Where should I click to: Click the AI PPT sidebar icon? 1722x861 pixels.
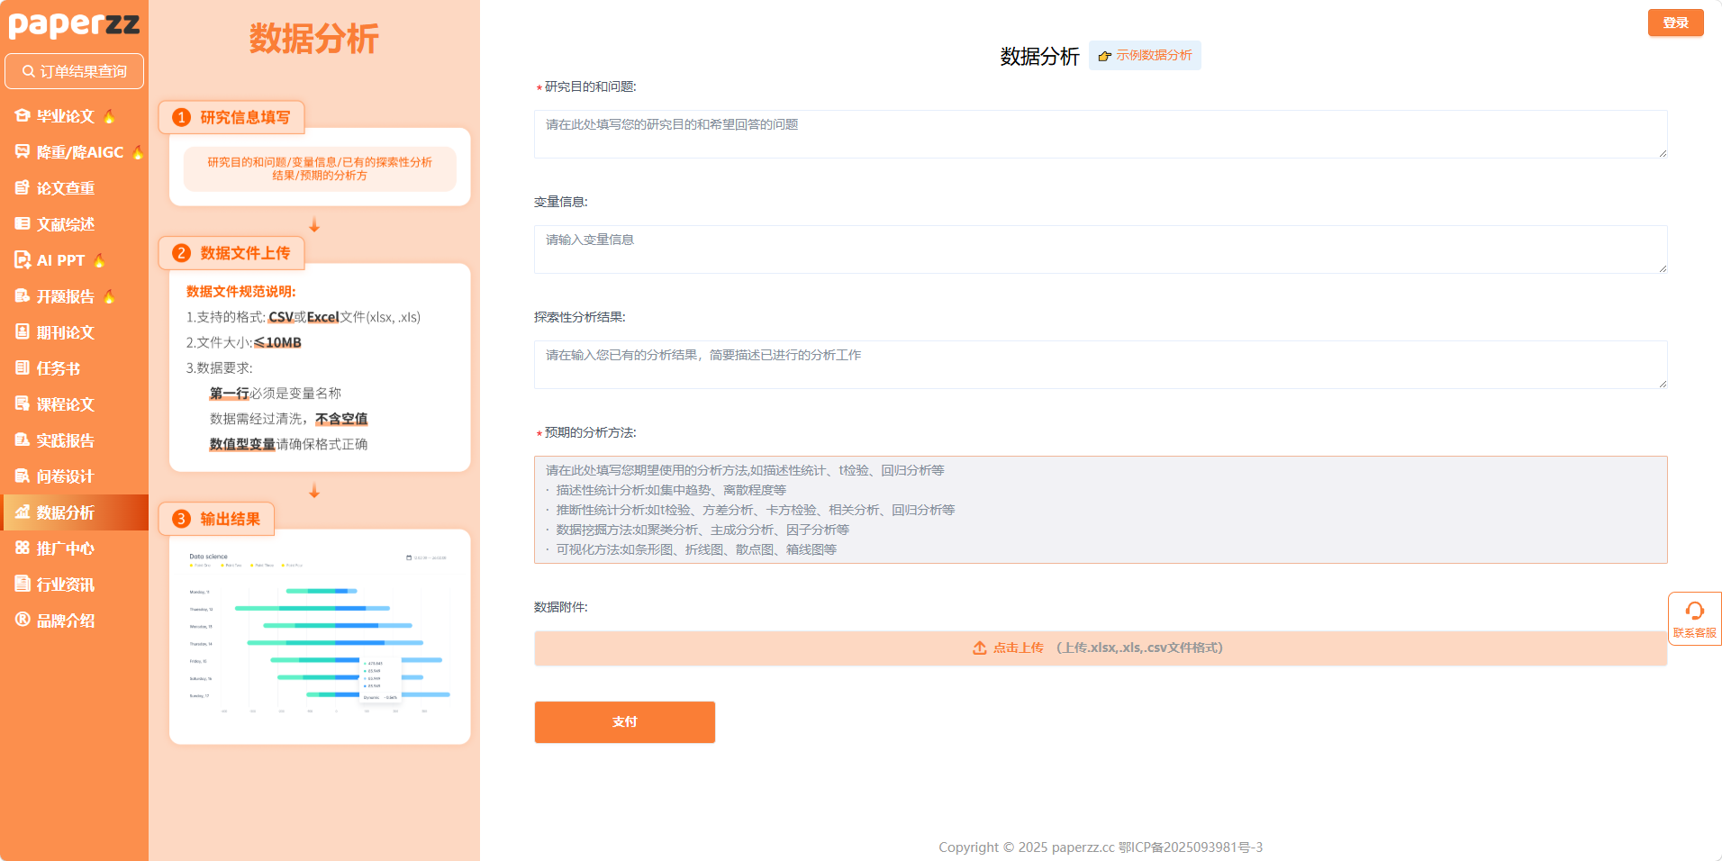click(23, 260)
